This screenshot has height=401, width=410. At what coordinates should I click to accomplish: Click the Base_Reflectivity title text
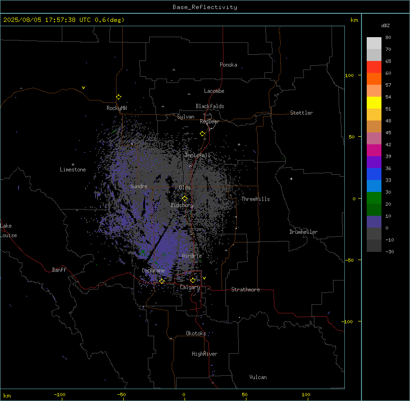pyautogui.click(x=205, y=7)
